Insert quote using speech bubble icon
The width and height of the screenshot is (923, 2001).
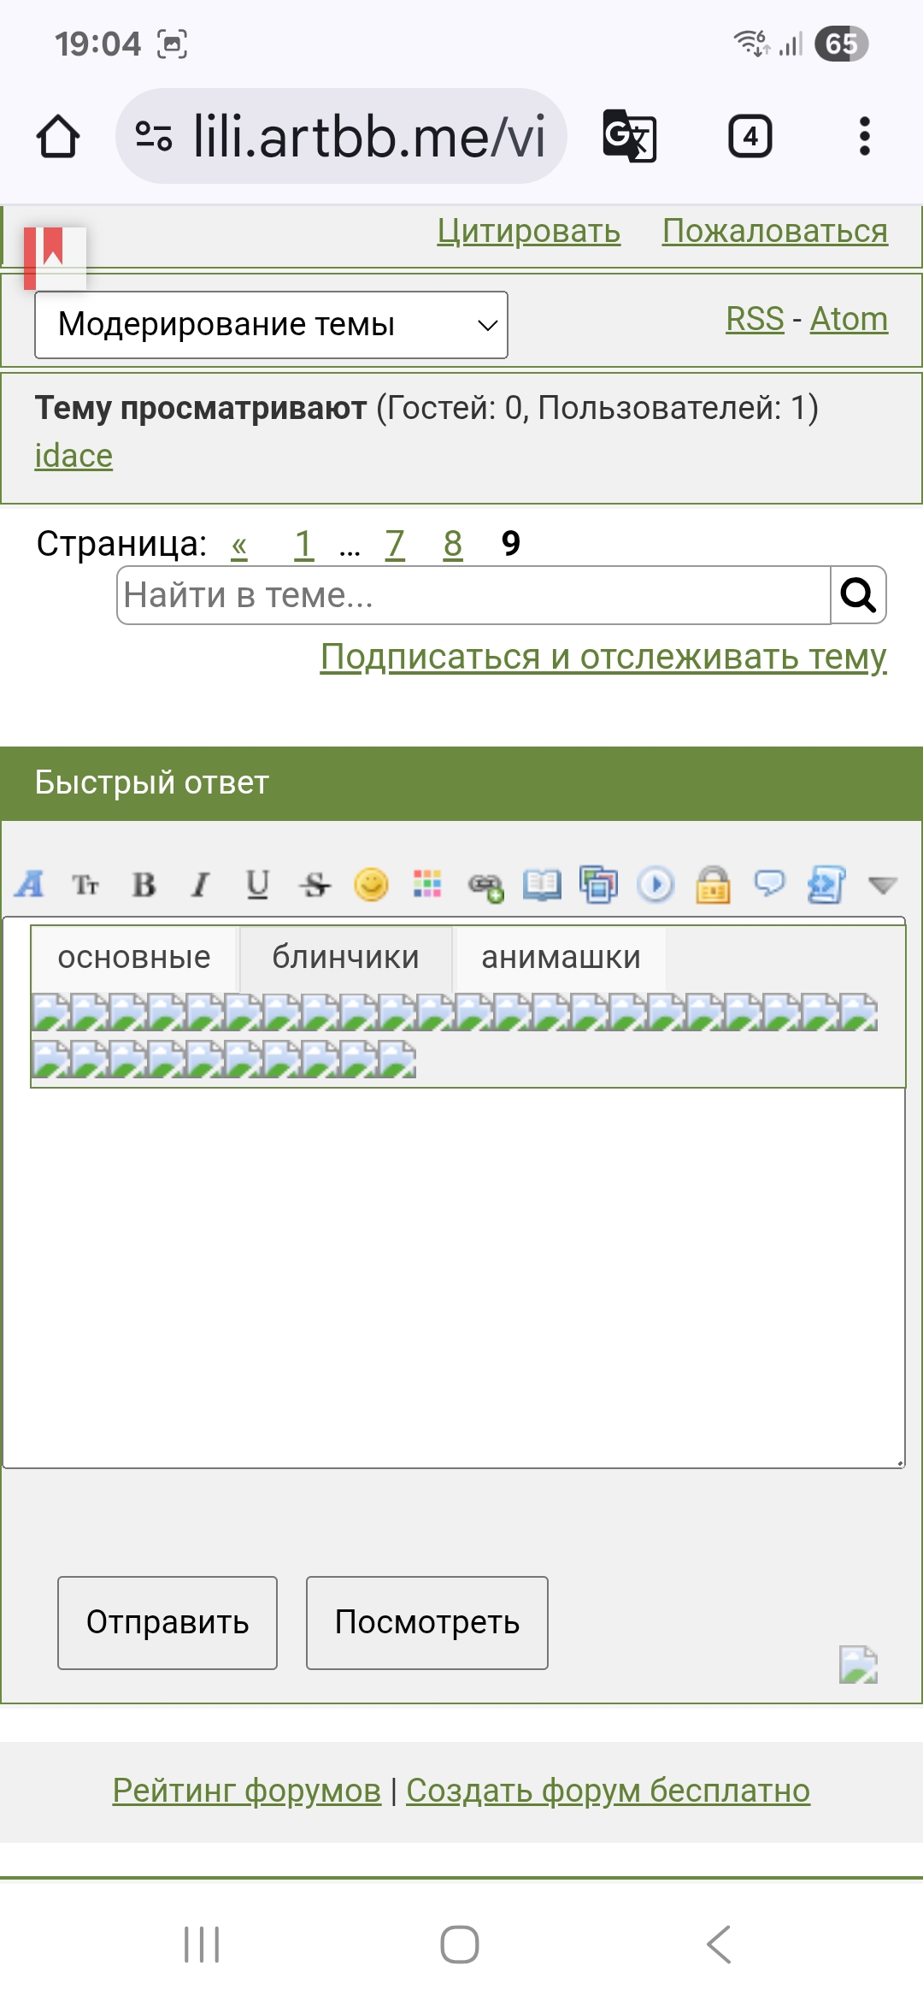(x=769, y=884)
